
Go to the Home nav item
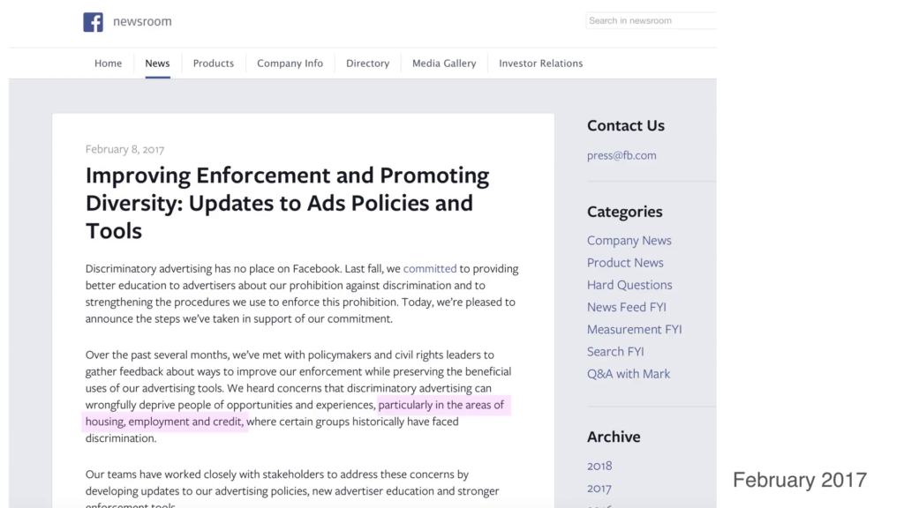click(109, 63)
